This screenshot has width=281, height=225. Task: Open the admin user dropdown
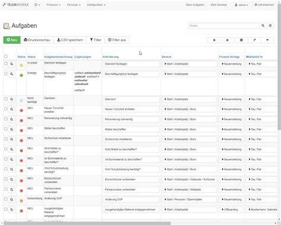(241, 5)
